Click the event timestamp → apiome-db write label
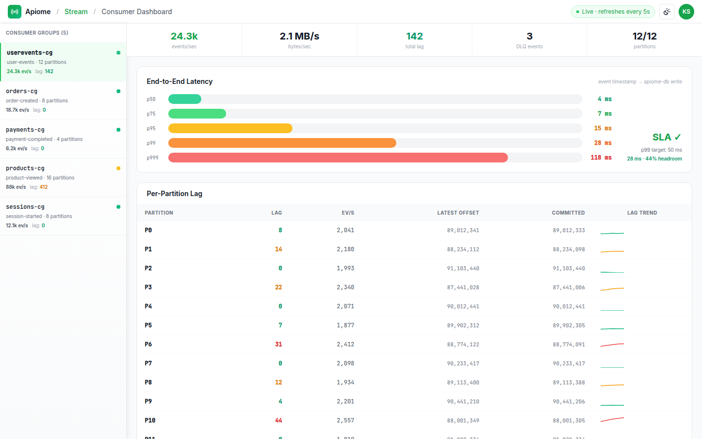 coord(640,81)
